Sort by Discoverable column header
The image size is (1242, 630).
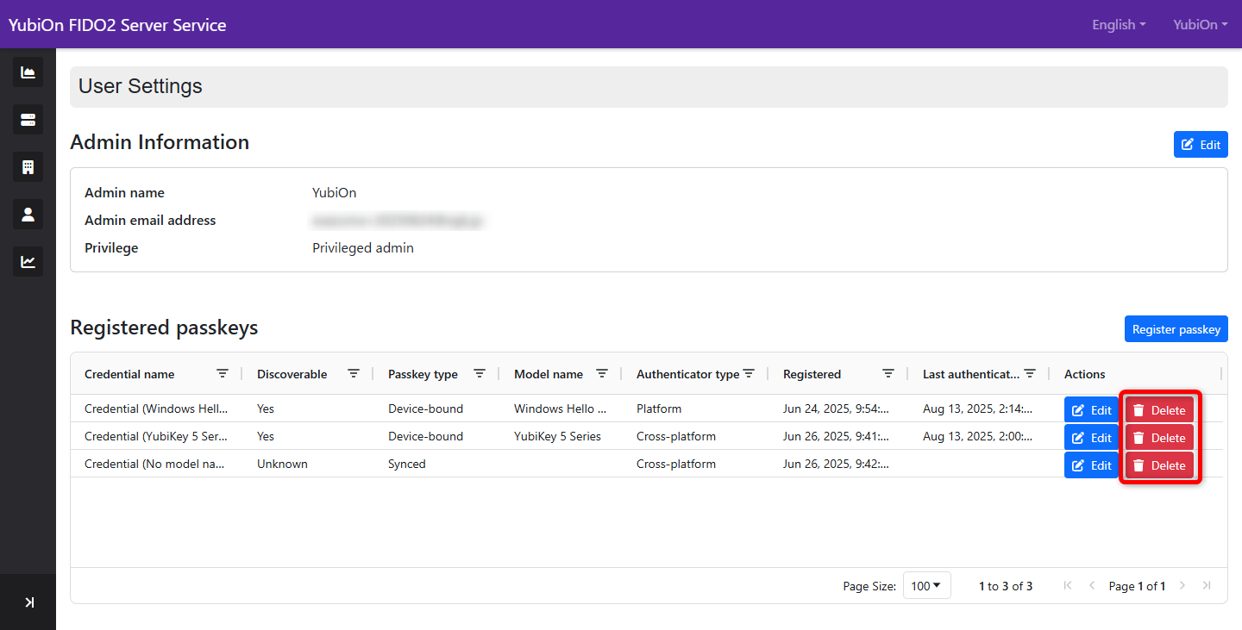[x=292, y=374]
